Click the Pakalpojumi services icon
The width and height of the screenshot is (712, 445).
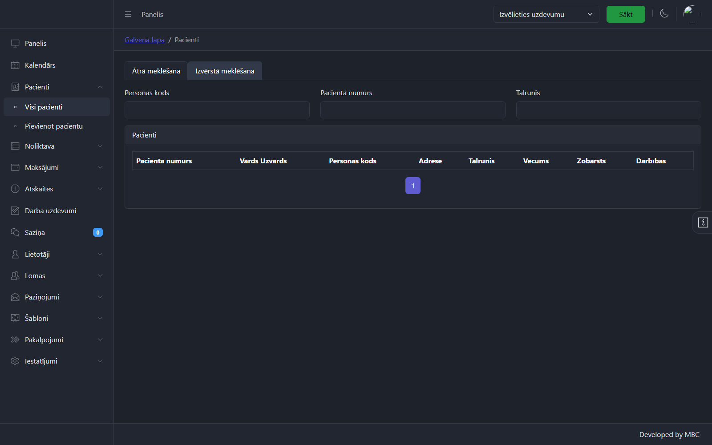coord(15,340)
